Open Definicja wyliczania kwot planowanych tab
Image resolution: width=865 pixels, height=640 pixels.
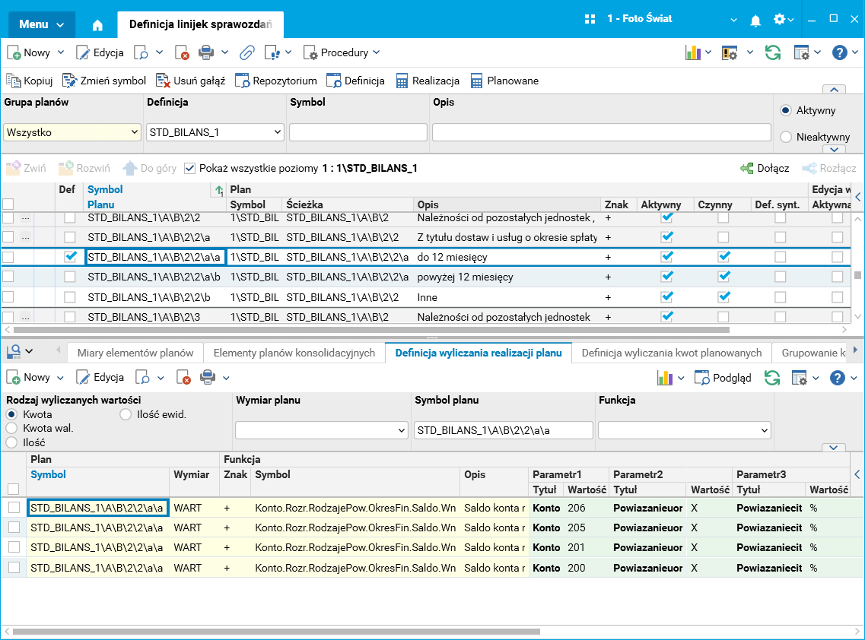click(671, 353)
